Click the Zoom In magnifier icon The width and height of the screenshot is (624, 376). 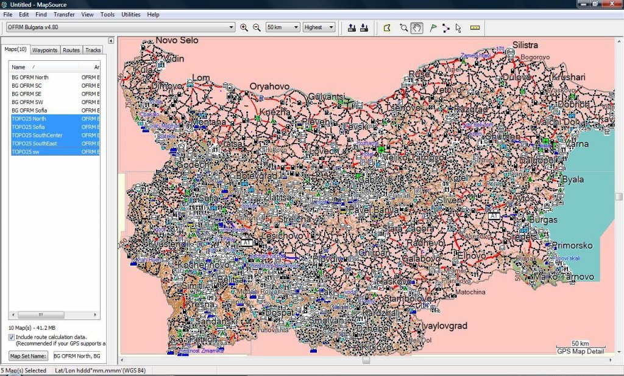click(244, 27)
